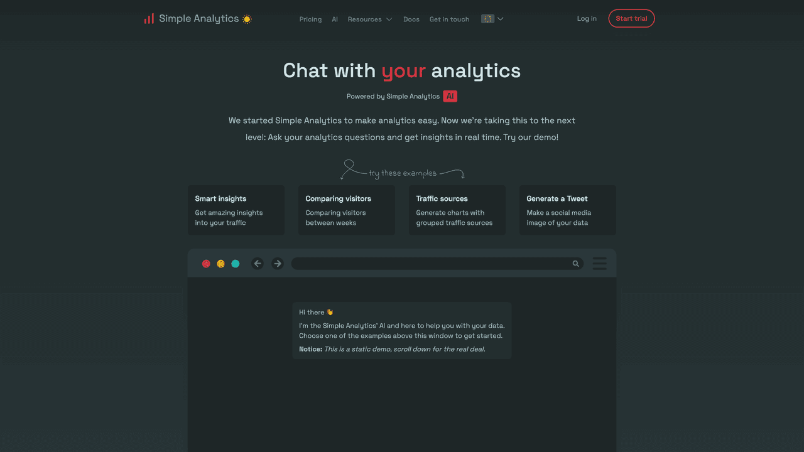Screen dimensions: 804x452
Task: Click the red AI badge
Action: coord(450,96)
